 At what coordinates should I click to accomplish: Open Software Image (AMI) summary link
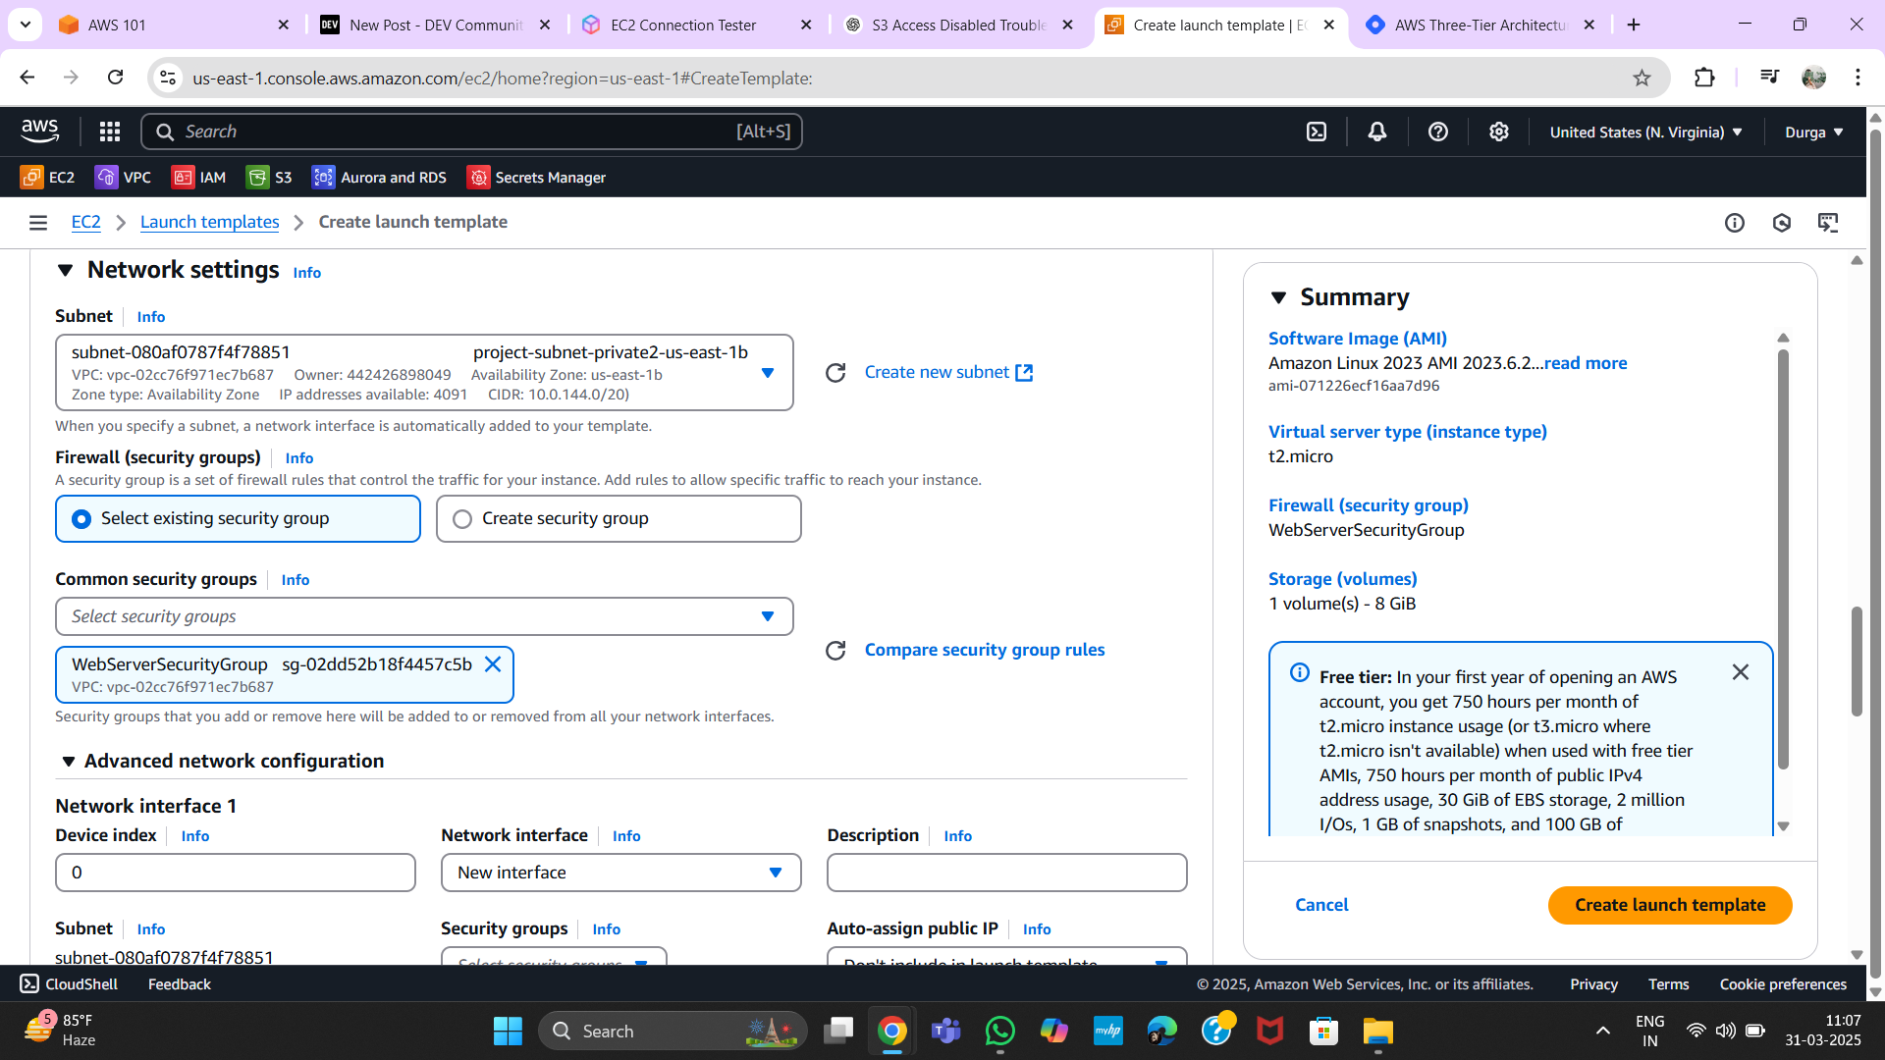[x=1358, y=339]
